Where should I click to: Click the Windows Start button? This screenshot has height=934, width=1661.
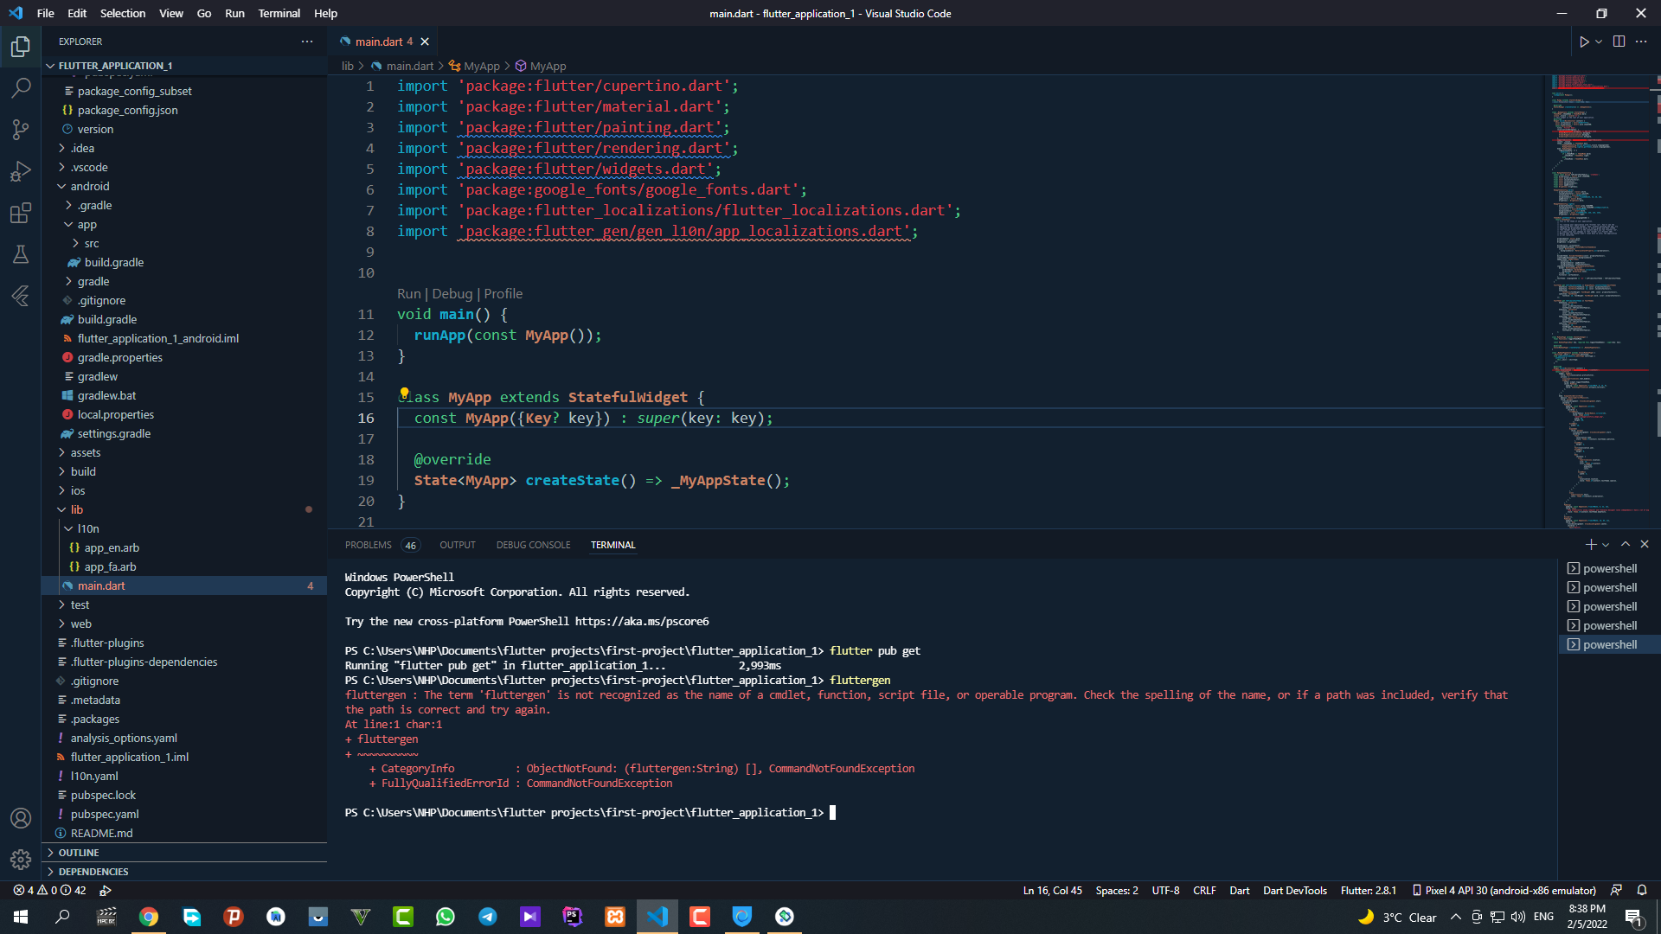pyautogui.click(x=21, y=917)
